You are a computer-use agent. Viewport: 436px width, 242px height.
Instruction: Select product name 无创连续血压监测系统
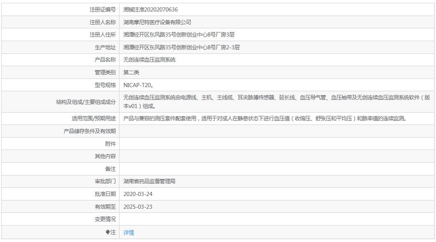149,60
